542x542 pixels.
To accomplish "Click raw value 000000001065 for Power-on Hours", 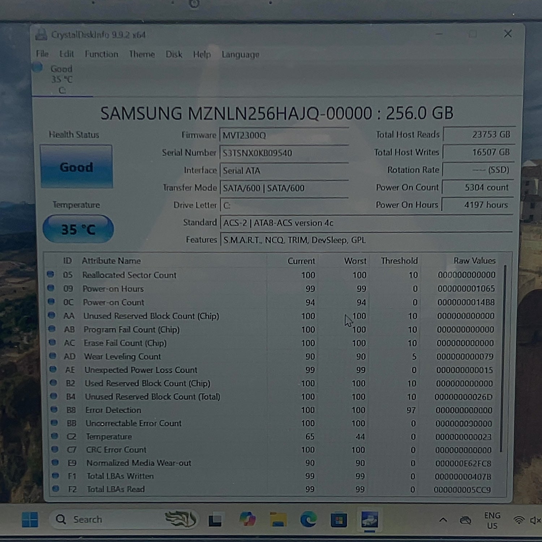I will coord(466,289).
